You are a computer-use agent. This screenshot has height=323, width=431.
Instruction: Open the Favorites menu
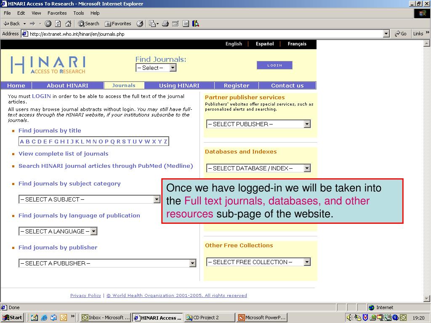pos(57,13)
